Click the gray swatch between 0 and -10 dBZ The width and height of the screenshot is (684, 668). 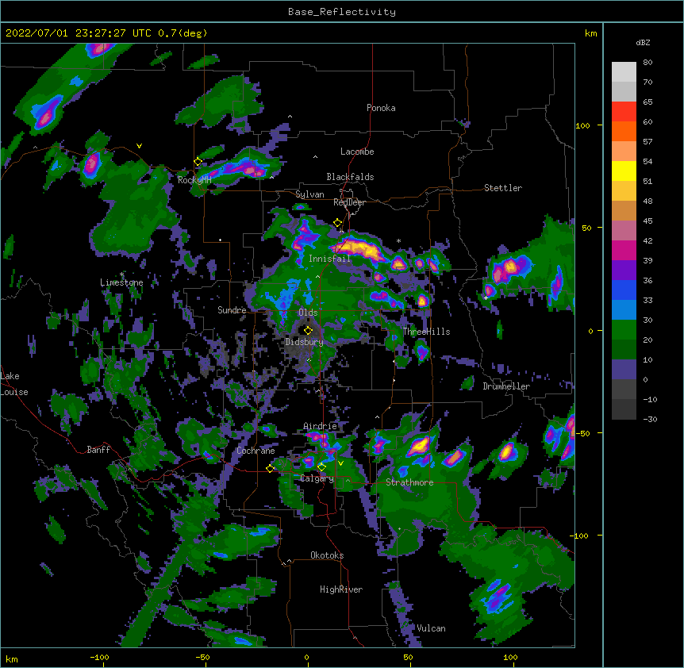click(x=624, y=390)
